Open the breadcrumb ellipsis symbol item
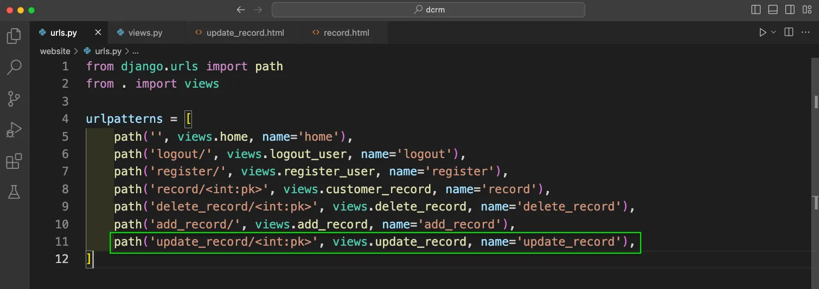 coord(136,51)
